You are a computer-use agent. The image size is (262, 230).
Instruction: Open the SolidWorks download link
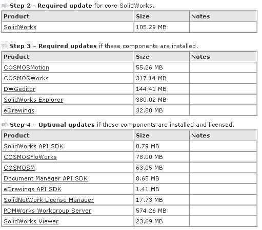(x=20, y=27)
